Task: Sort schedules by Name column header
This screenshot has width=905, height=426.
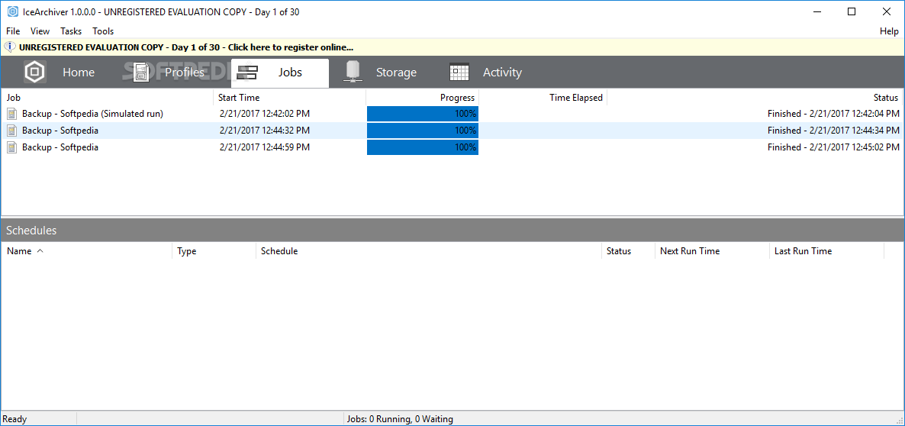Action: (x=86, y=251)
